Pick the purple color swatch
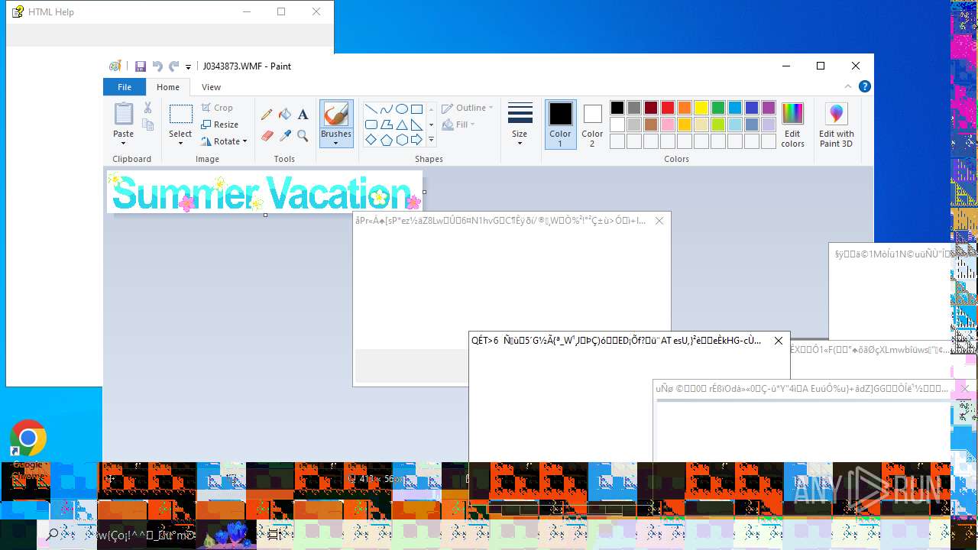The width and height of the screenshot is (978, 550). click(769, 108)
